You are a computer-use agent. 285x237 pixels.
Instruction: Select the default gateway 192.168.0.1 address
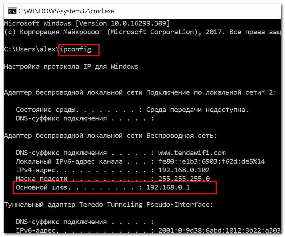point(168,187)
